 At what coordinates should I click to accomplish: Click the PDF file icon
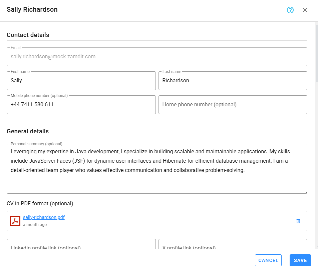[15, 221]
